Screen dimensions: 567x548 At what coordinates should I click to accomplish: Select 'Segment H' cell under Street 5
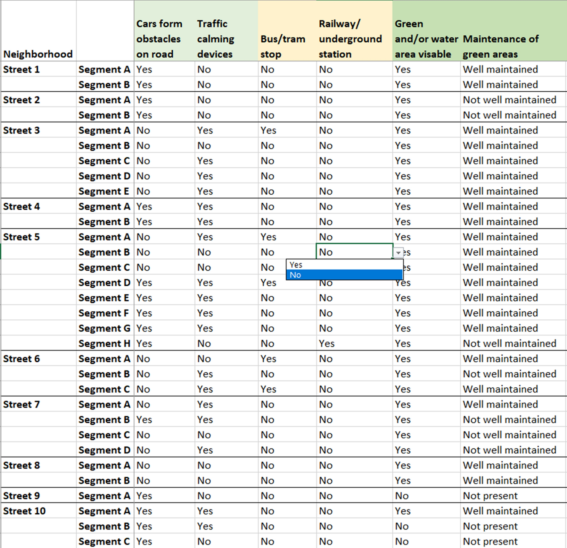point(105,343)
